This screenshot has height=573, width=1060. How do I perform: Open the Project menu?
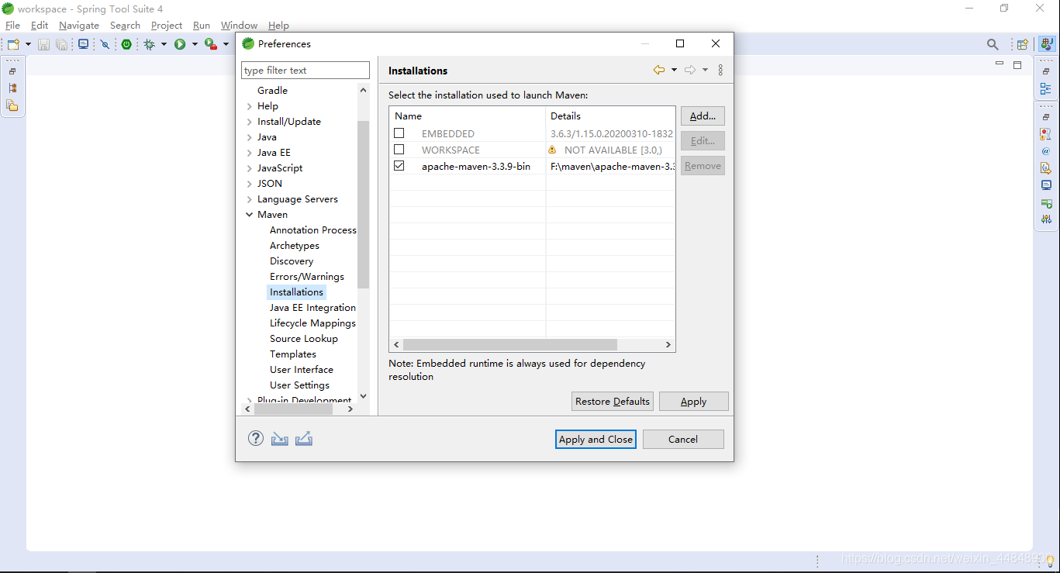click(x=167, y=26)
